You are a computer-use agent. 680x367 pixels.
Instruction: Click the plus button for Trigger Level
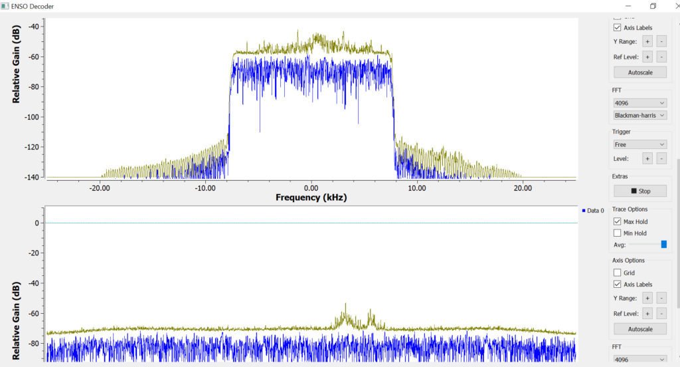[647, 158]
